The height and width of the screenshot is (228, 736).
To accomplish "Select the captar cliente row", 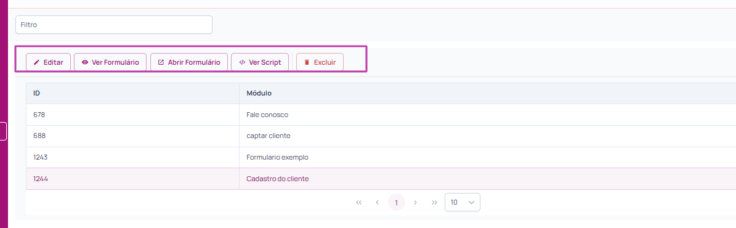I will coord(381,136).
